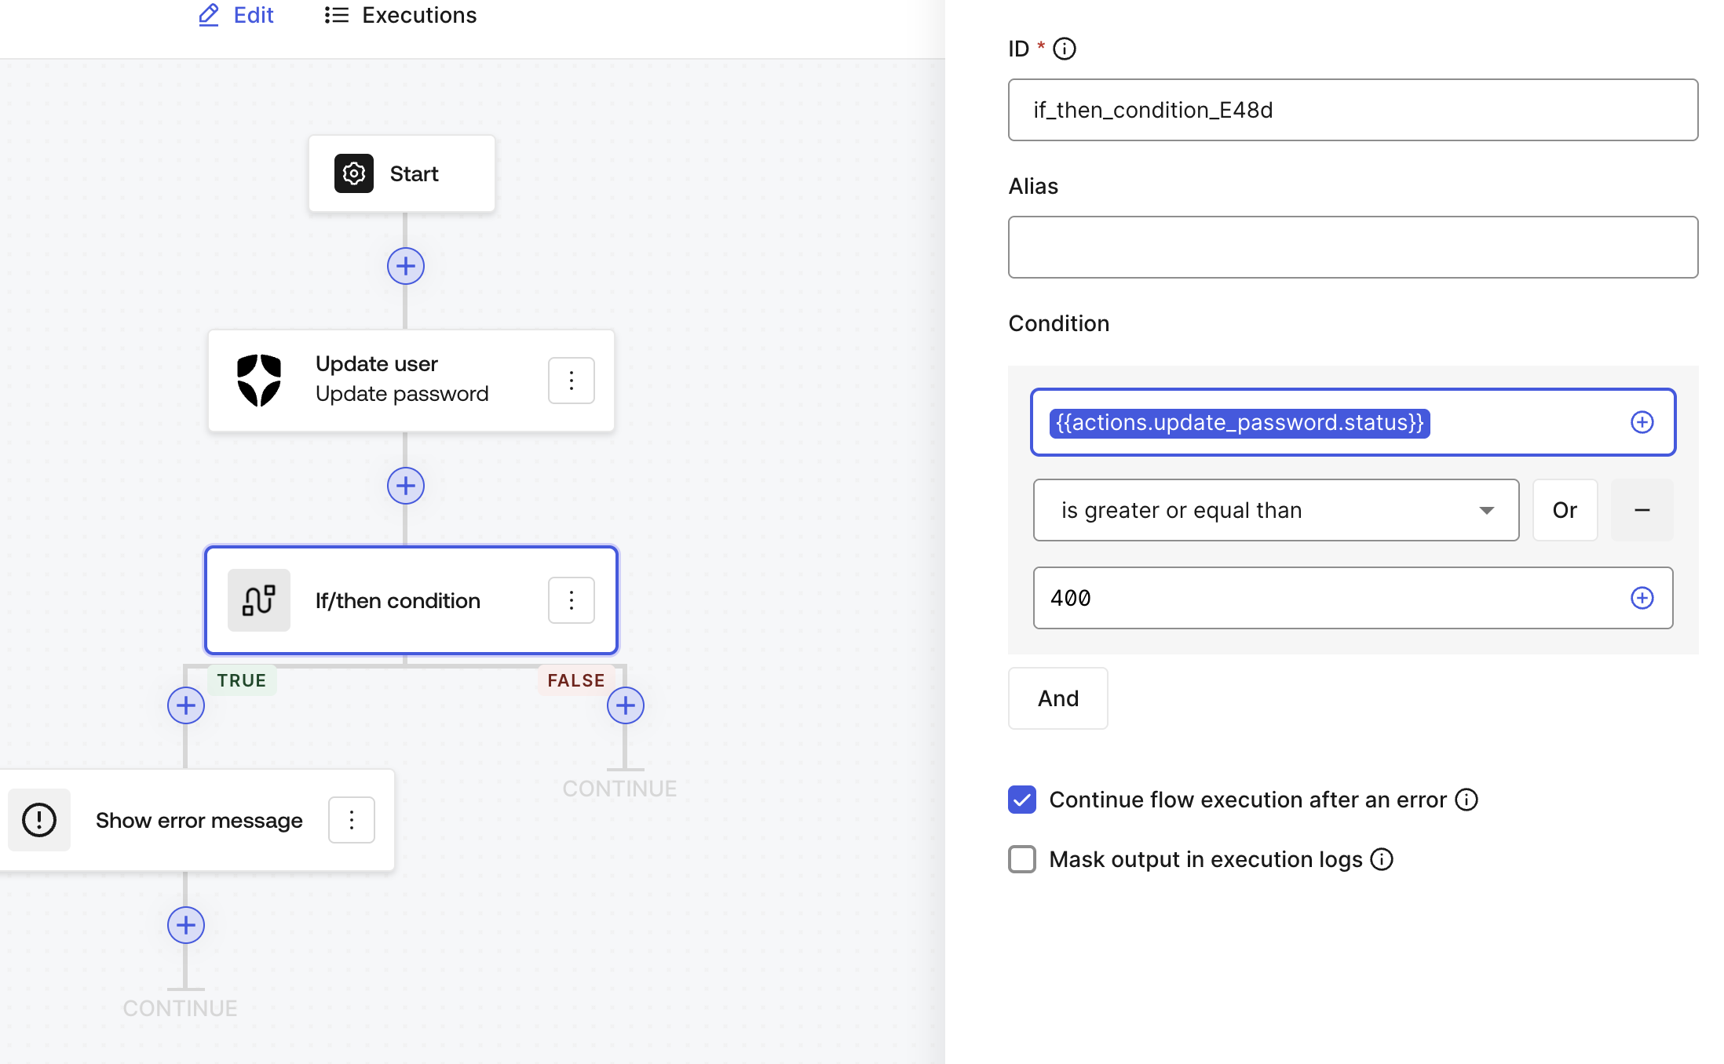
Task: Click the Condition section label
Action: pyautogui.click(x=1059, y=323)
